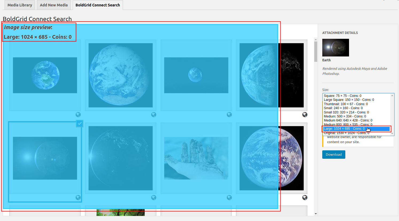Open the Add New Media tab
Image resolution: width=399 pixels, height=221 pixels.
pyautogui.click(x=54, y=5)
